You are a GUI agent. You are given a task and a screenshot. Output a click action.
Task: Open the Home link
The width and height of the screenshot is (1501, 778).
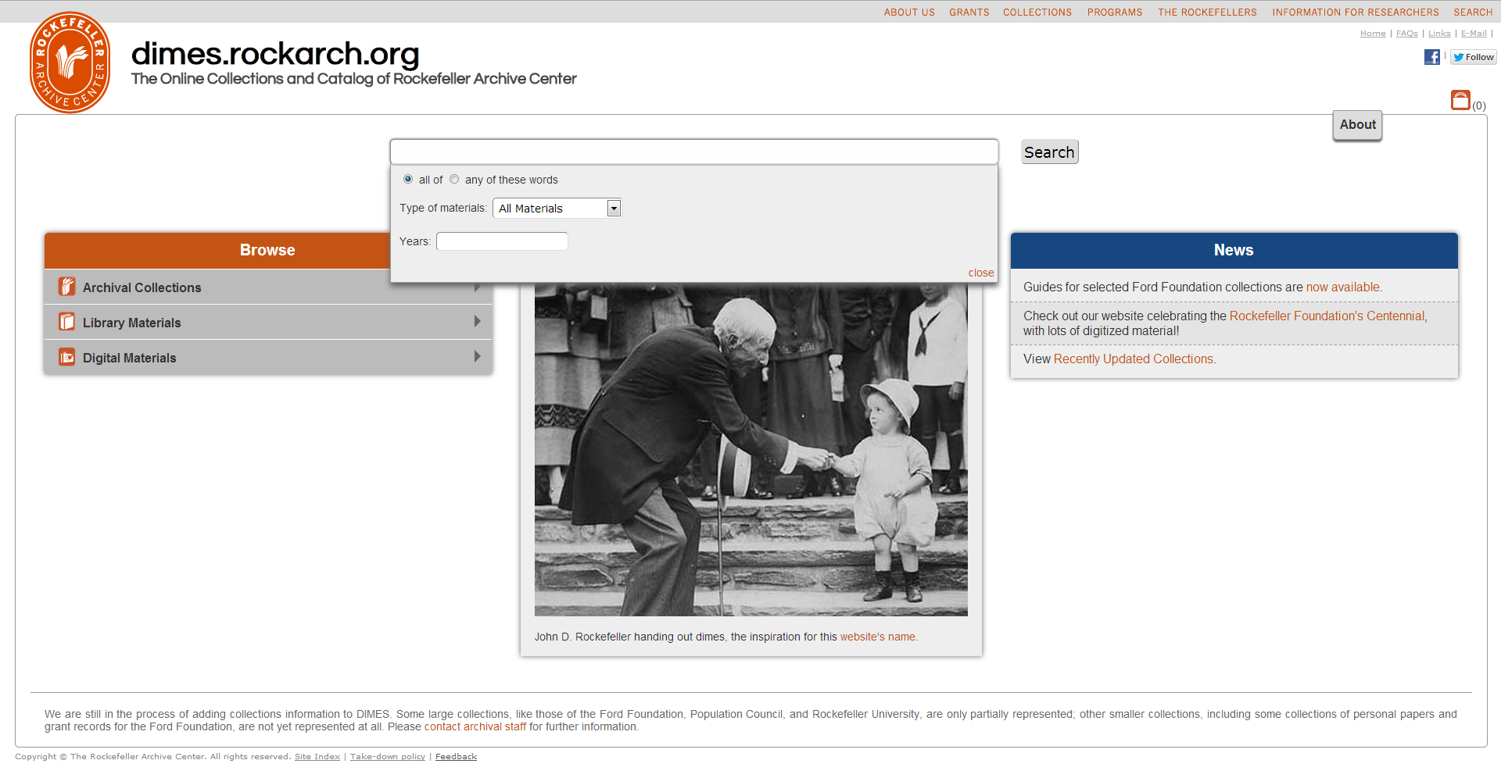(1373, 34)
